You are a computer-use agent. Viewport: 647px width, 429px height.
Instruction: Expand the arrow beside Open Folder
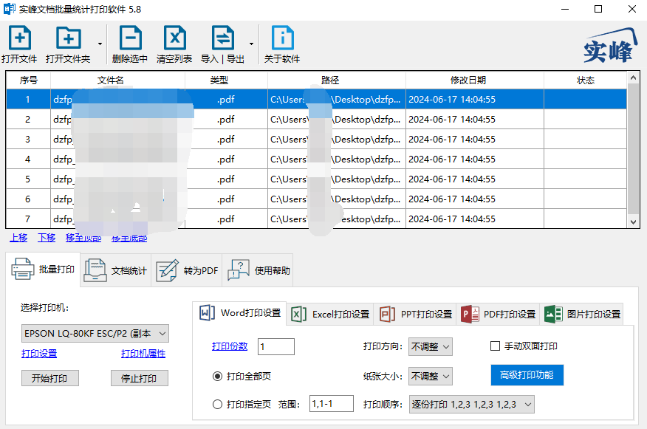(x=100, y=44)
